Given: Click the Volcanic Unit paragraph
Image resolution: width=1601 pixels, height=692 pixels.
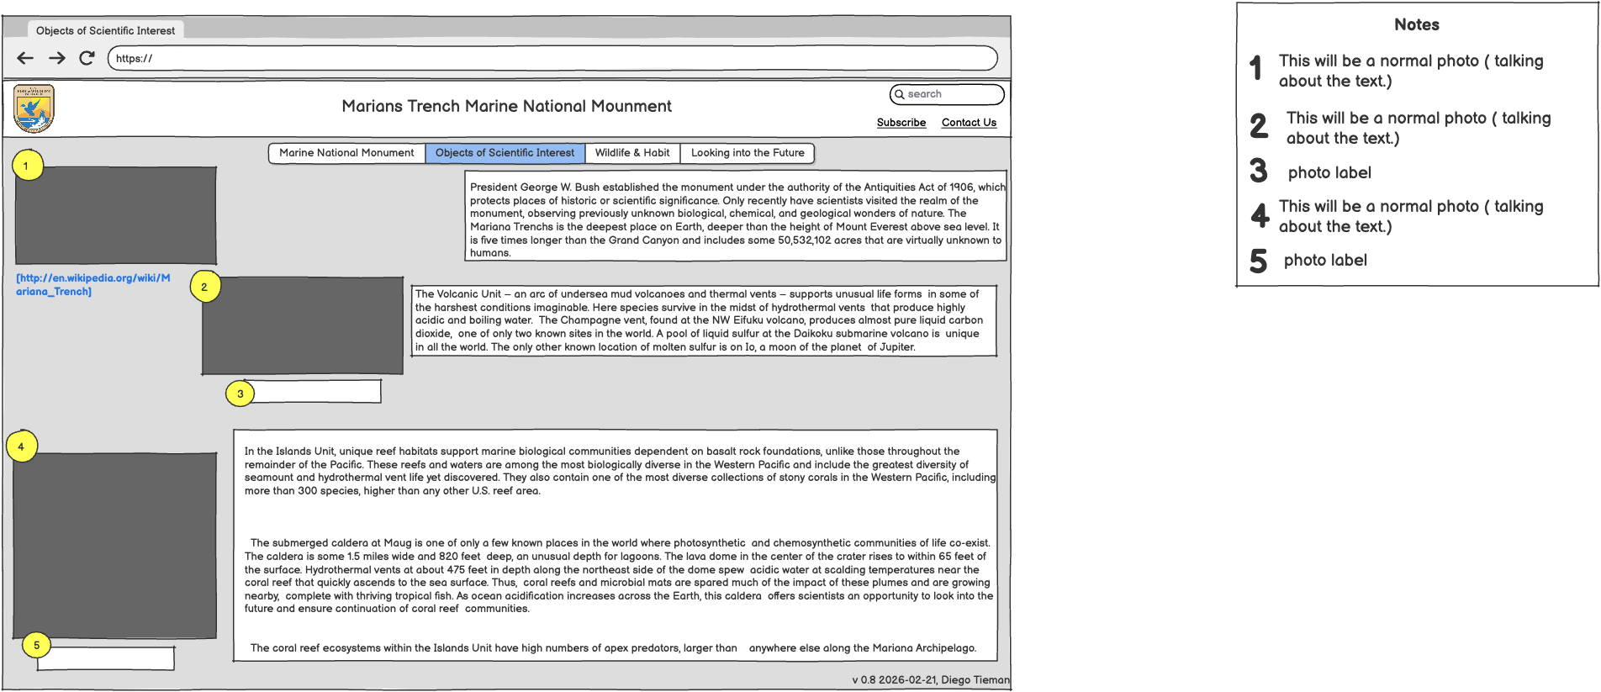Looking at the screenshot, I should point(705,320).
